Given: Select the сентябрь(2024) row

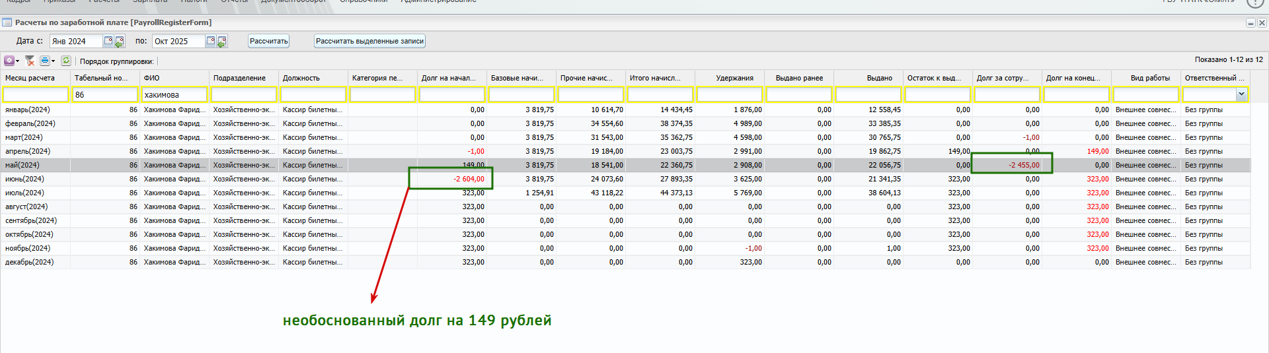Looking at the screenshot, I should pyautogui.click(x=625, y=220).
